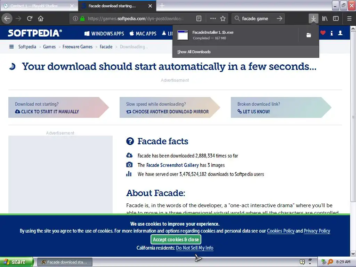356x267 pixels.
Task: Click the forward navigation arrow
Action: pyautogui.click(x=18, y=18)
